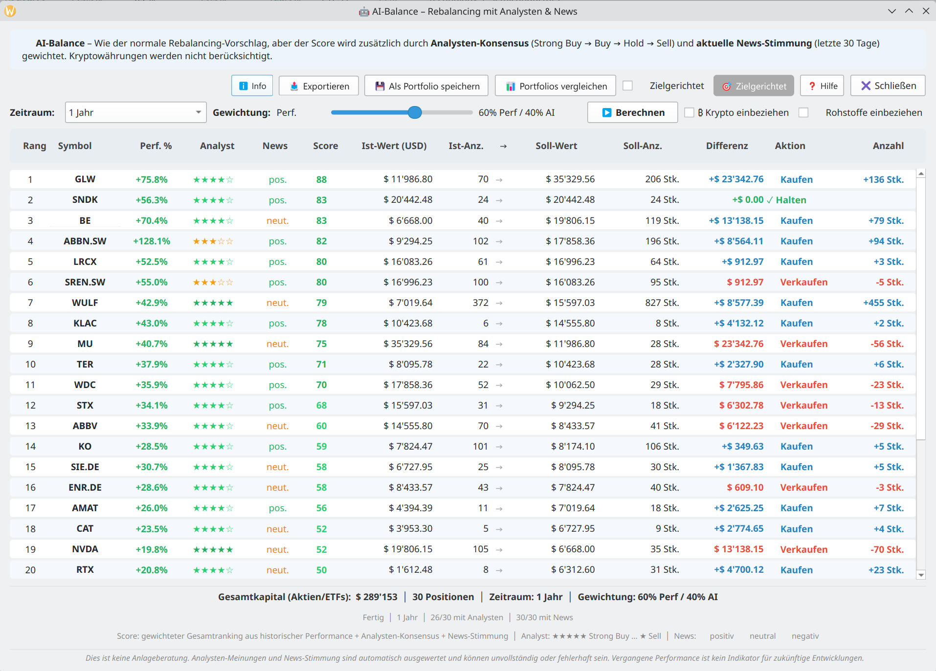The height and width of the screenshot is (671, 936).
Task: Click the Aktion column header
Action: click(790, 146)
